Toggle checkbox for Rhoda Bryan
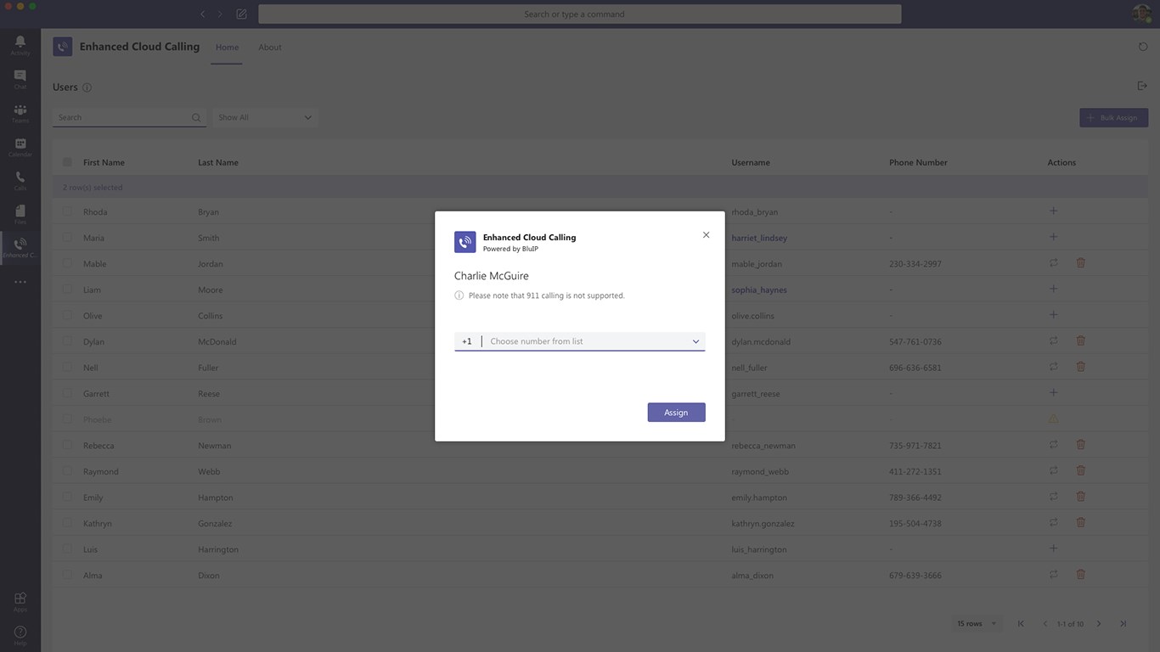1160x652 pixels. (67, 211)
